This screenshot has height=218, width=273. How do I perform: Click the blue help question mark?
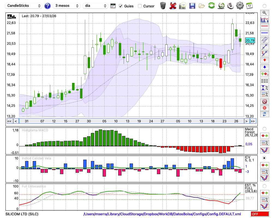[x=48, y=6]
